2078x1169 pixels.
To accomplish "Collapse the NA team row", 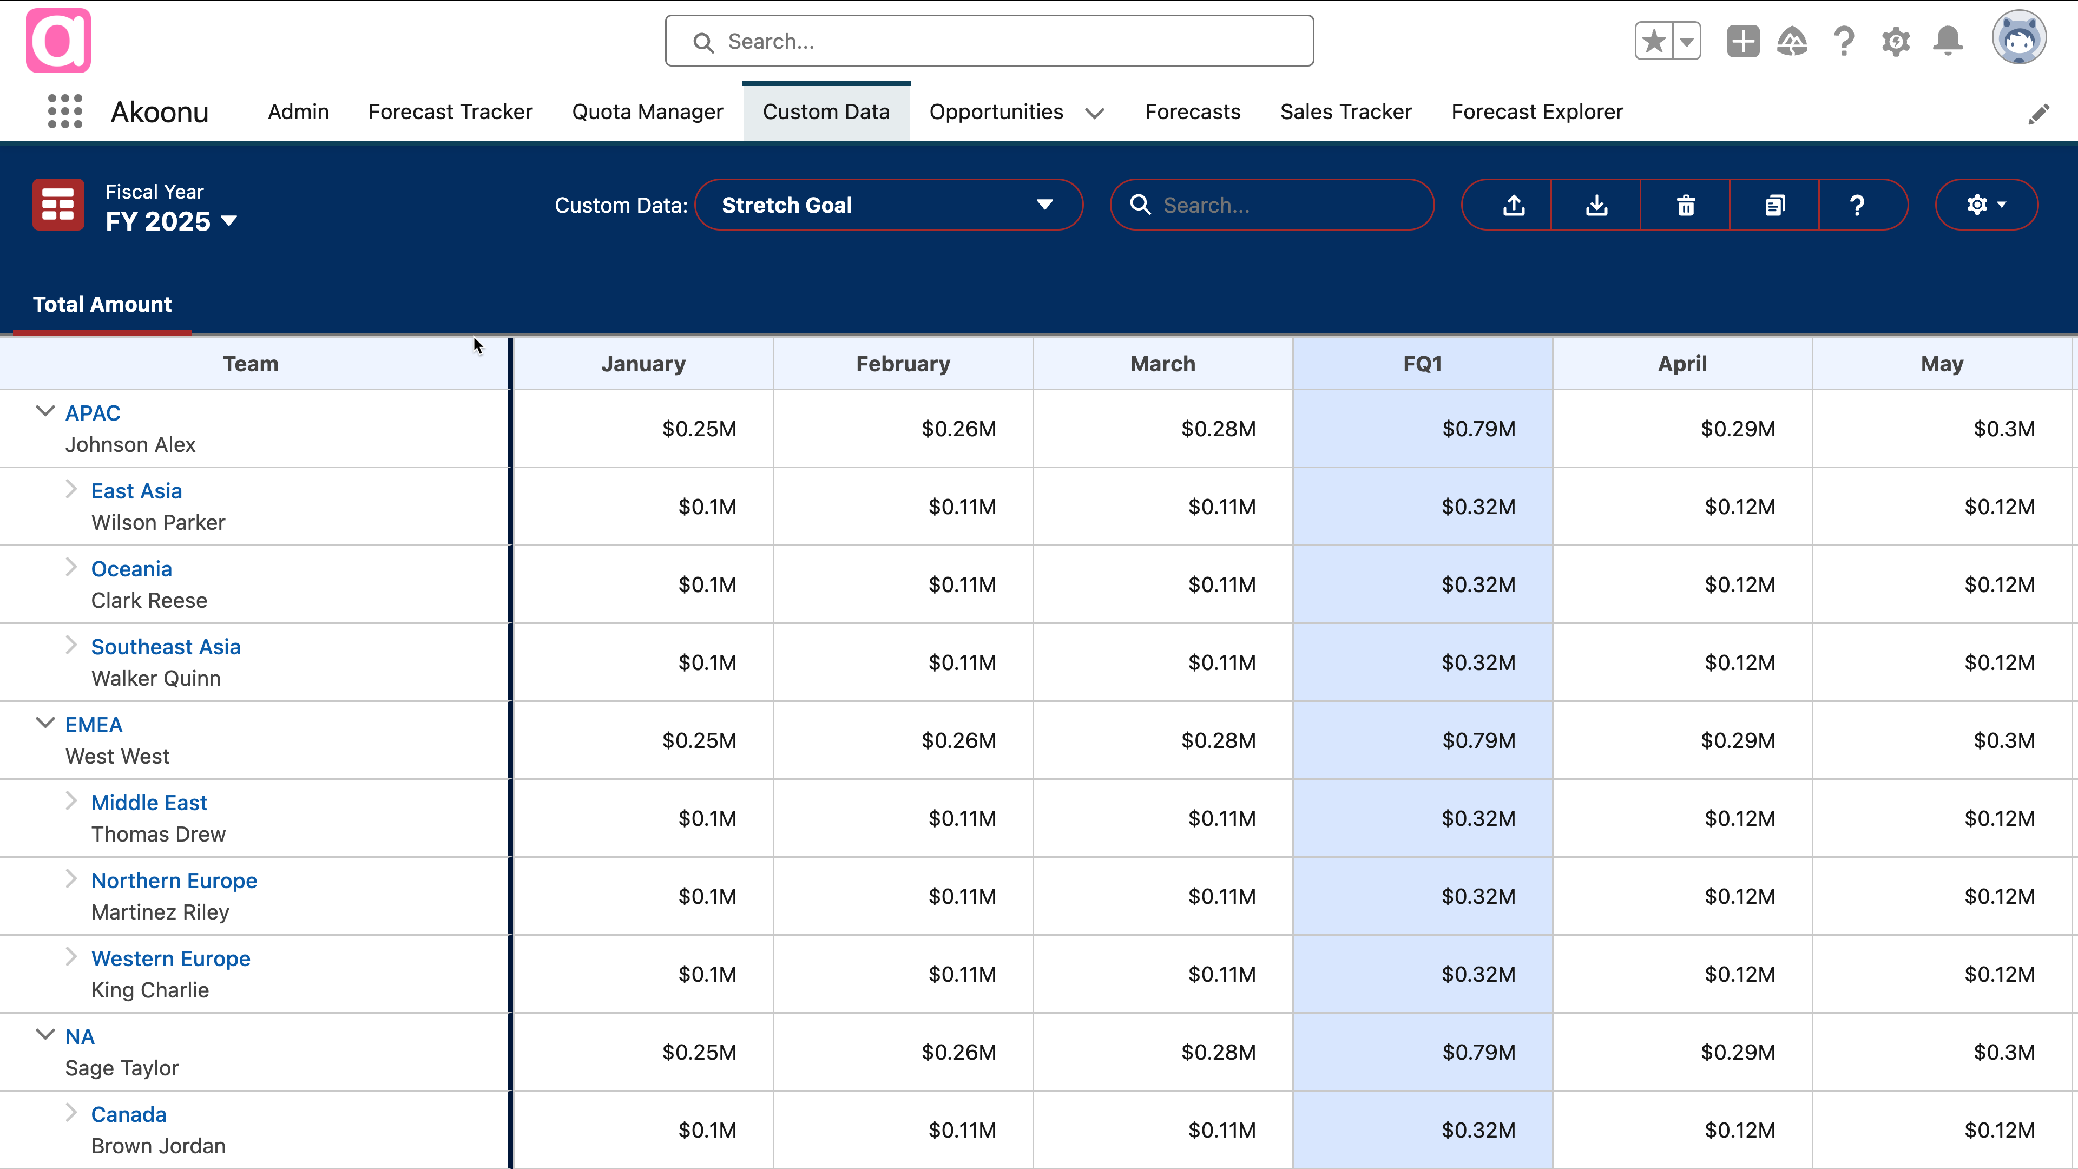I will click(x=45, y=1034).
